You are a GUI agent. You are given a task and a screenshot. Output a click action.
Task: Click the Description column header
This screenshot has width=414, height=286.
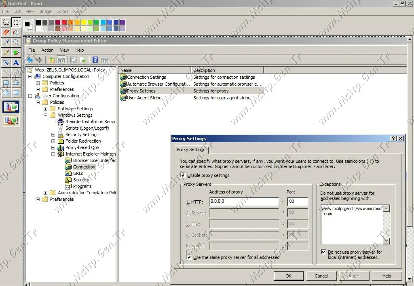click(227, 70)
